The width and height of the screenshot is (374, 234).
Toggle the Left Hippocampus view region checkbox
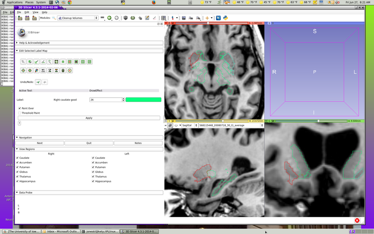tap(93, 181)
